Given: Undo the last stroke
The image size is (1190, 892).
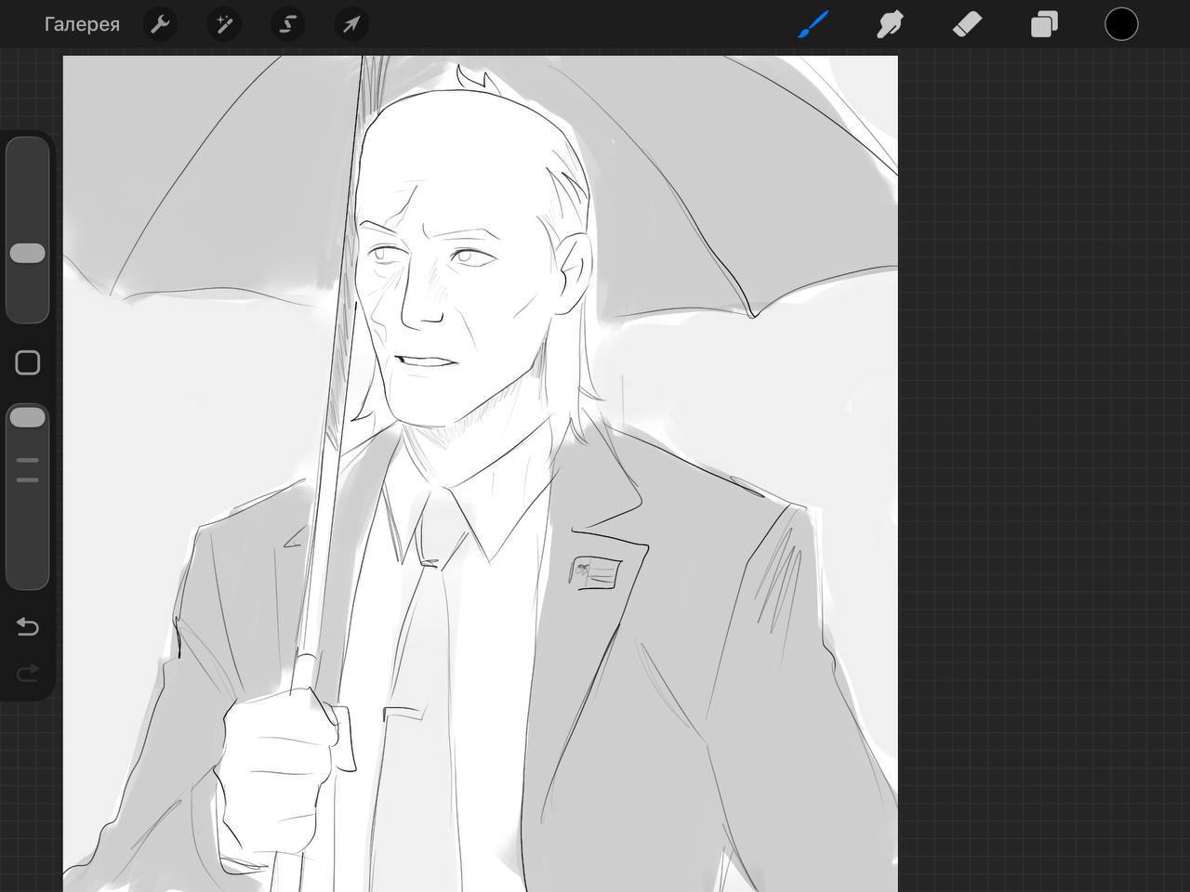Looking at the screenshot, I should pos(28,627).
